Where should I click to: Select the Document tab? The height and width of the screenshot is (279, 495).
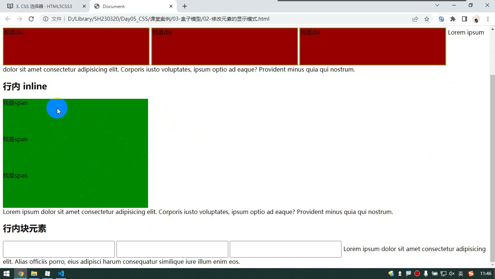click(133, 6)
